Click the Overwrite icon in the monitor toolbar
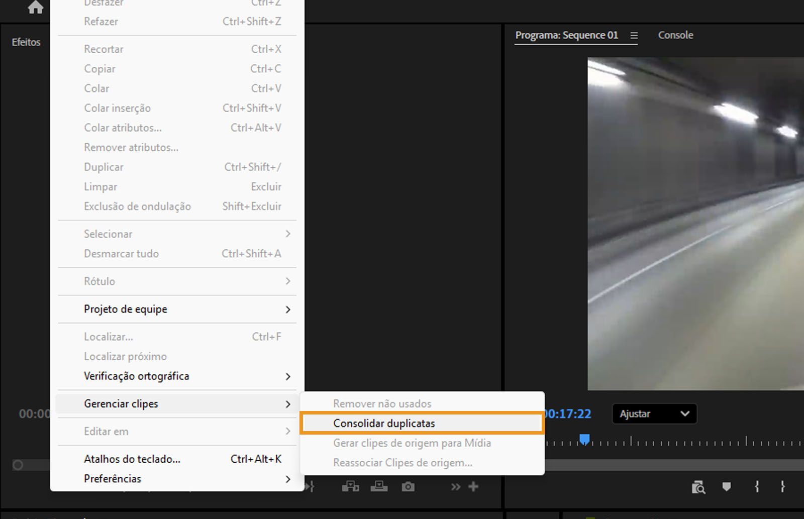804x519 pixels. pos(379,486)
